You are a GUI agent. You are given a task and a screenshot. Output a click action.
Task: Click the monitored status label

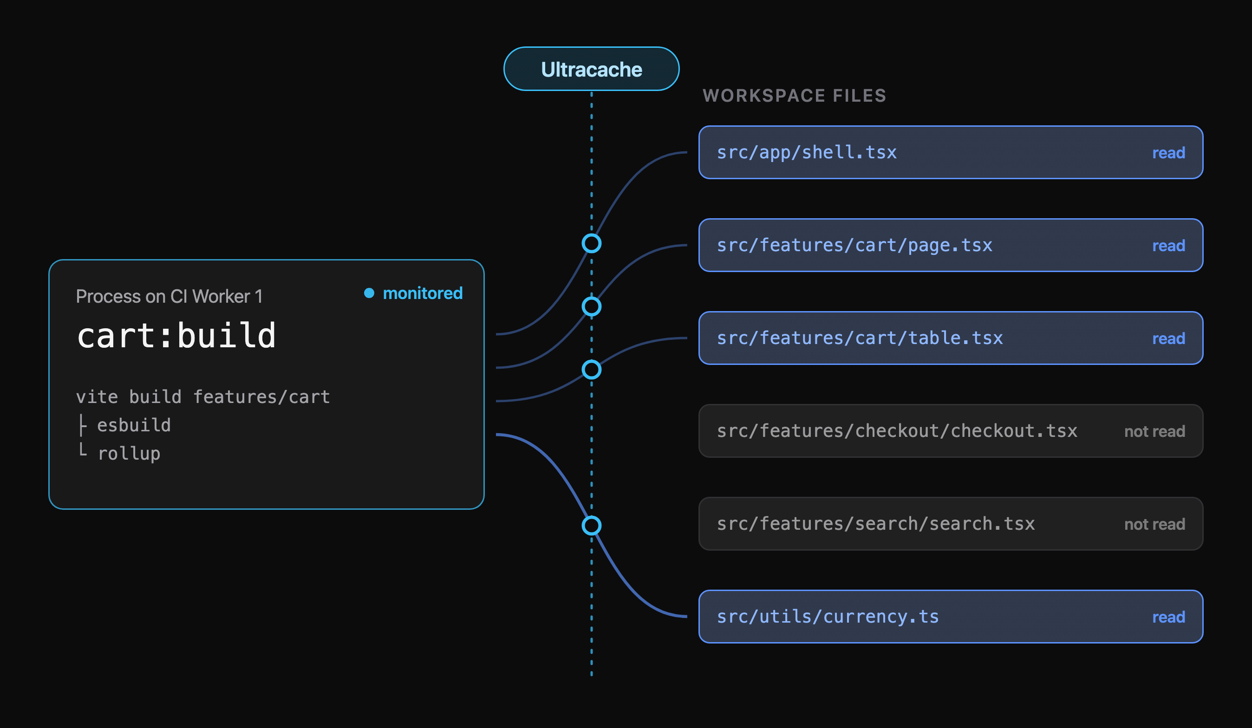pyautogui.click(x=423, y=293)
